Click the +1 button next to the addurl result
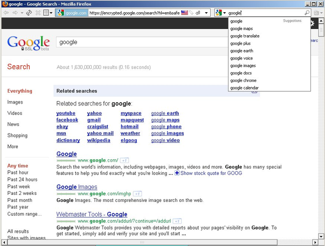The height and width of the screenshot is (246, 325). 177,222
